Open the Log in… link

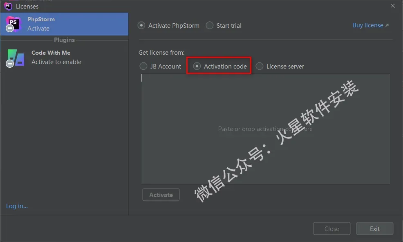(17, 206)
